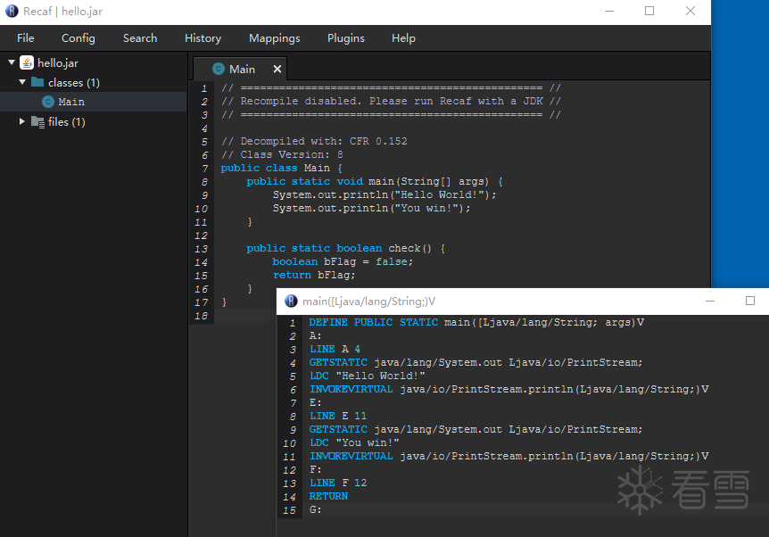Click the assembler window title text
Image resolution: width=769 pixels, height=537 pixels.
(x=368, y=302)
